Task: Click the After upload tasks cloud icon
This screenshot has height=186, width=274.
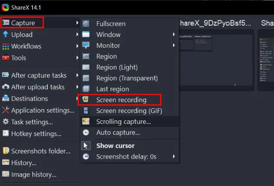Action: (6, 87)
